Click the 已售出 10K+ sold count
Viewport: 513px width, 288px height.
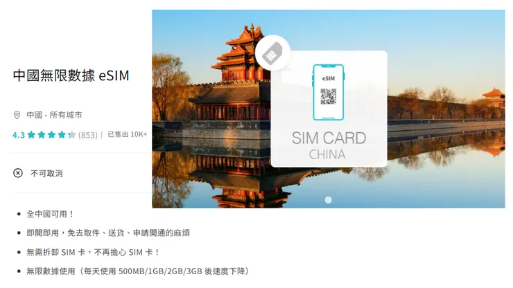[x=128, y=134]
